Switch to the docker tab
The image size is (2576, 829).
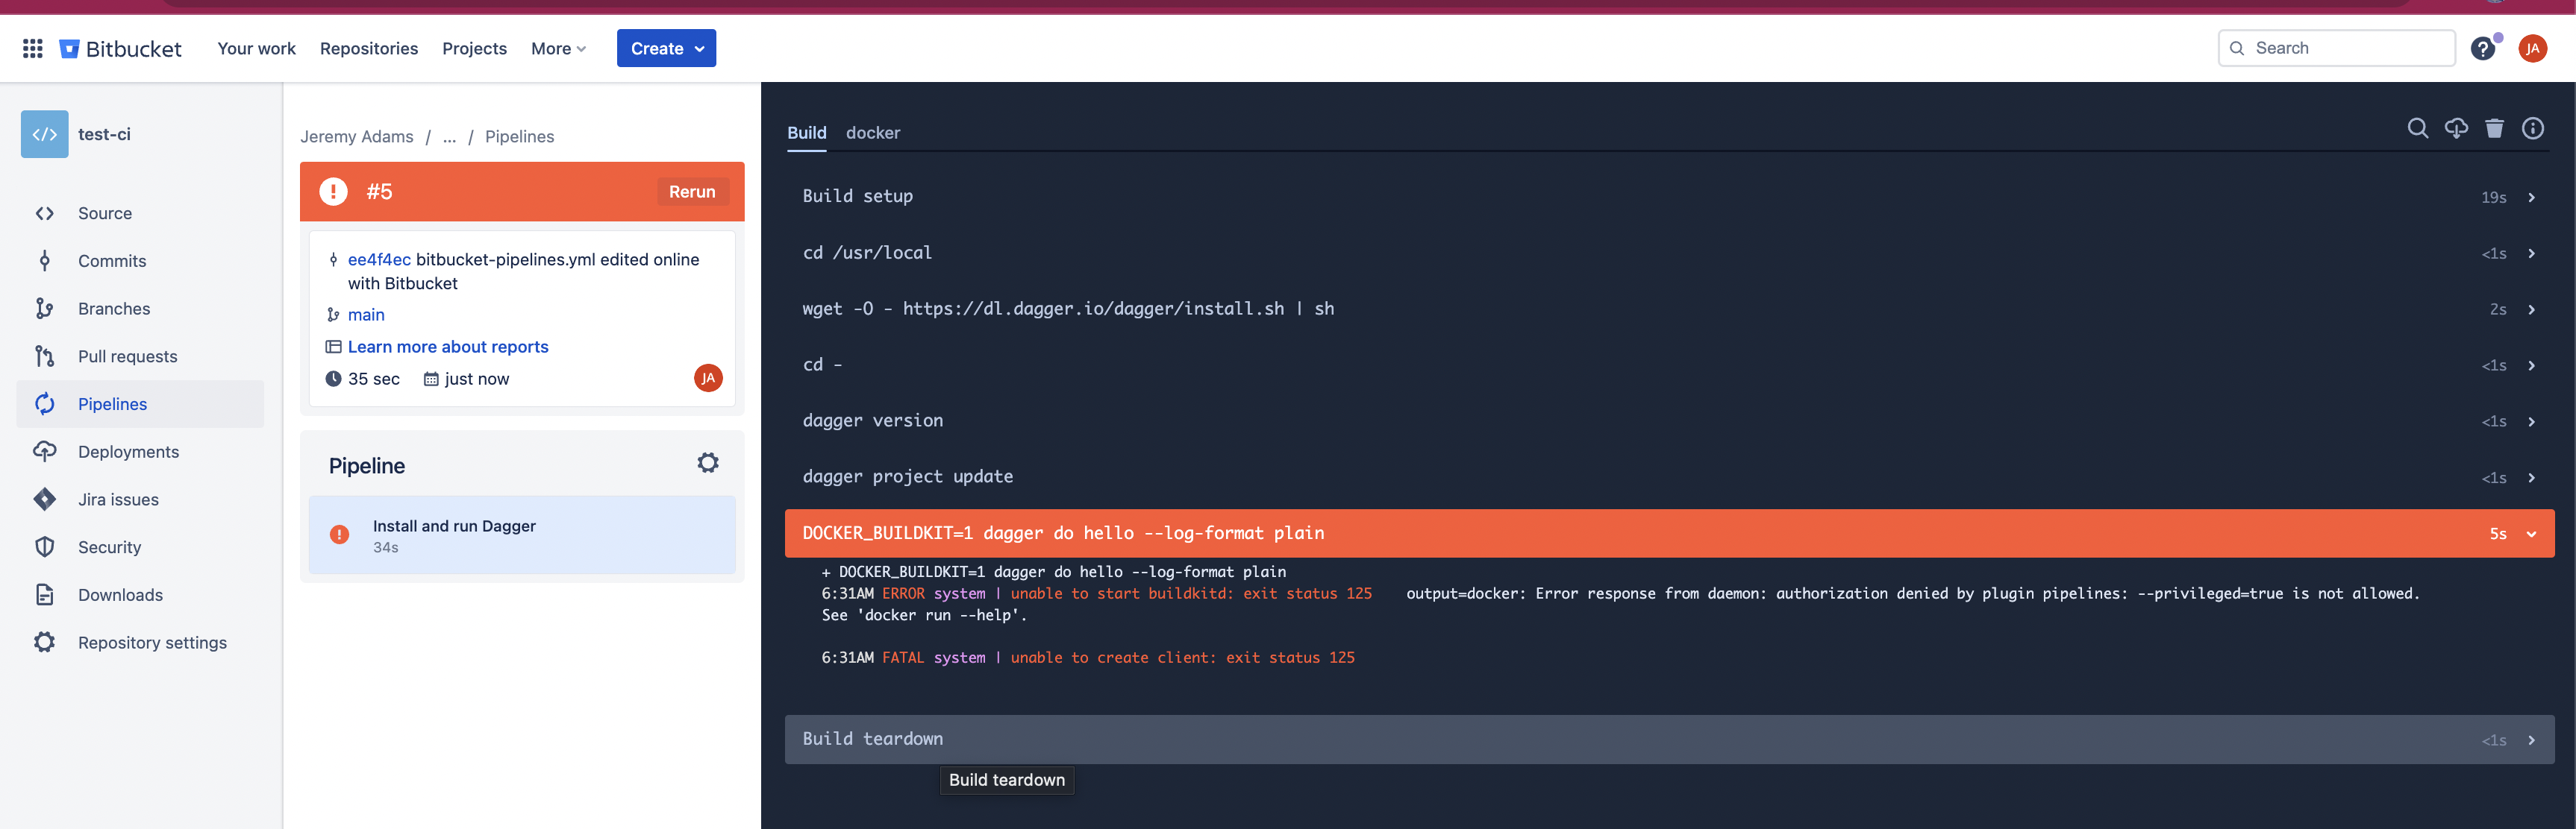872,132
